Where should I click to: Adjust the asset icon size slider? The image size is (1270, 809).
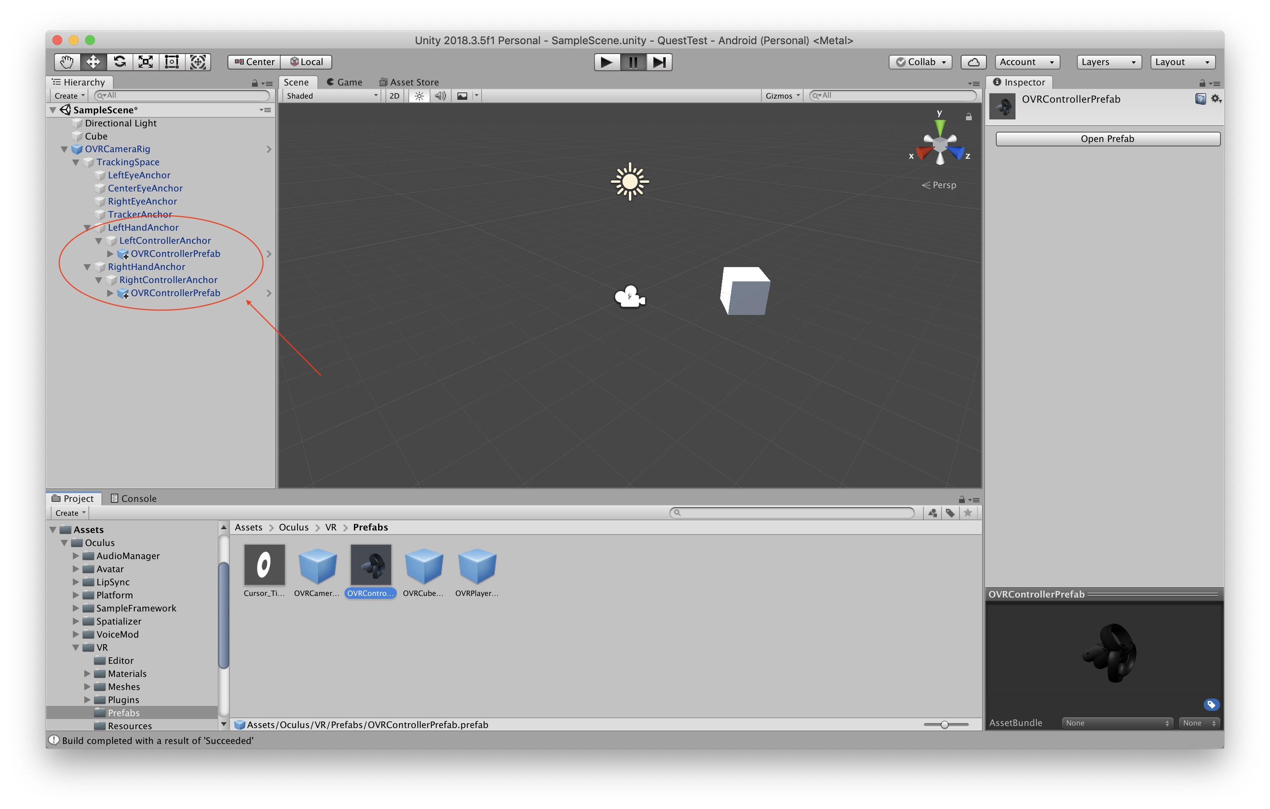click(x=946, y=725)
